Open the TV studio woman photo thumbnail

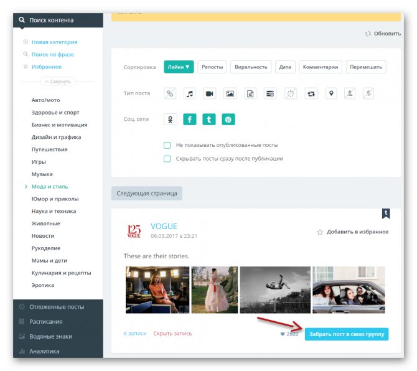157,290
